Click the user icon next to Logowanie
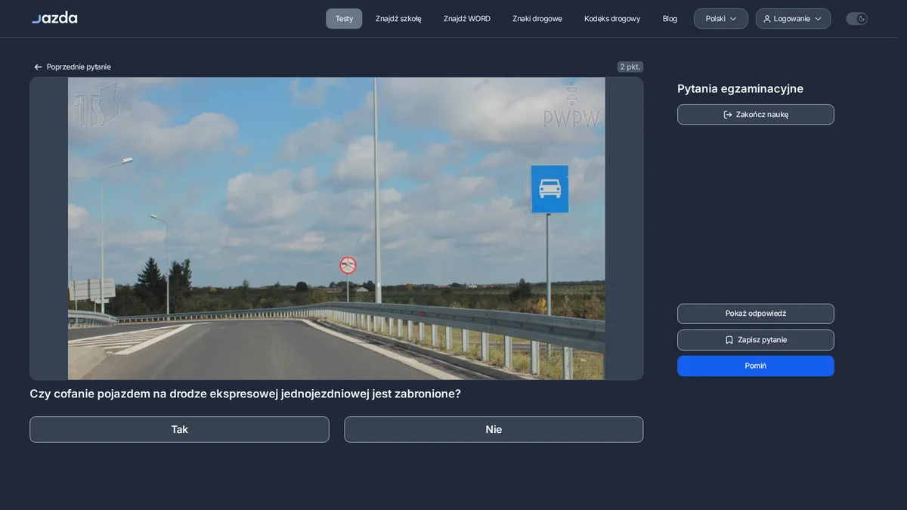Image resolution: width=907 pixels, height=510 pixels. 767,19
